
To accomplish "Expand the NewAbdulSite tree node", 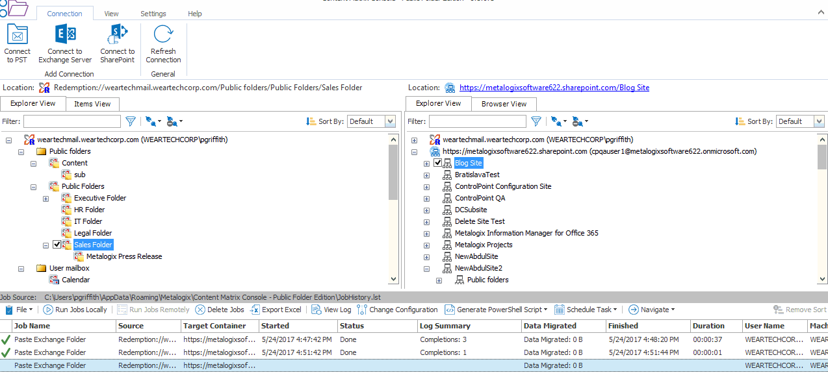I will pos(426,256).
